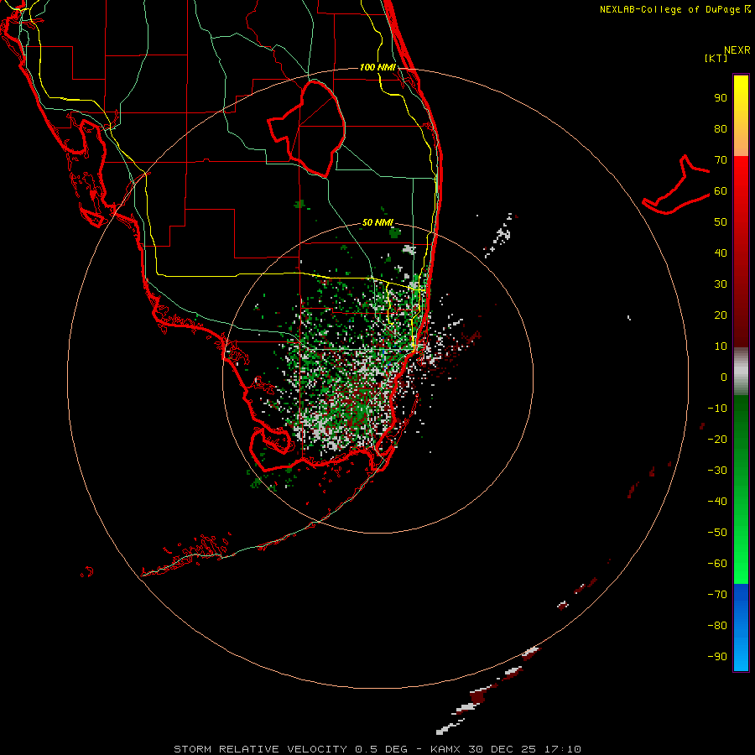Click the -80 scale value

pos(717,626)
